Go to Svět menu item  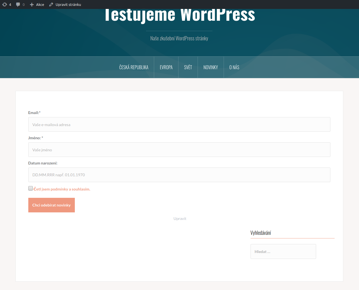[x=188, y=67]
